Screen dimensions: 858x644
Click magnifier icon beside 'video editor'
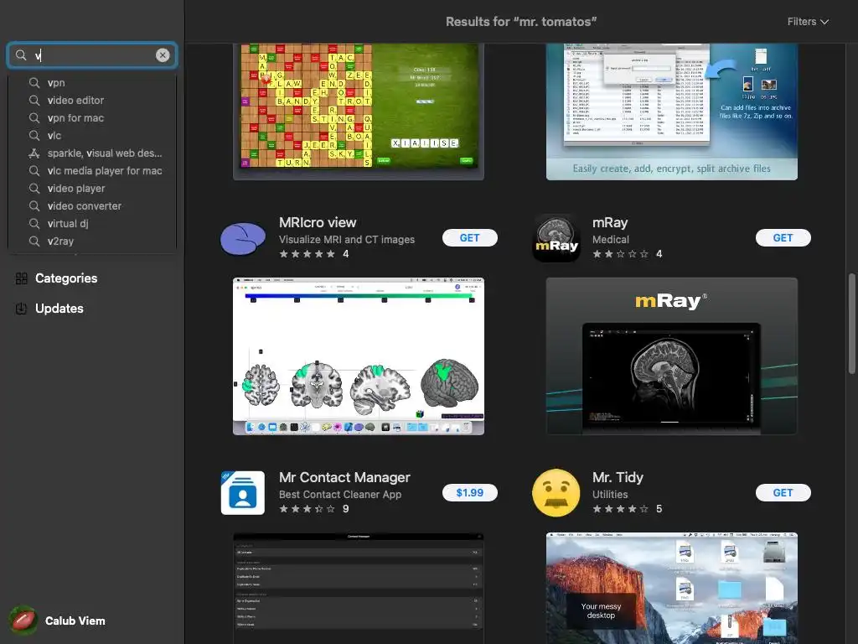pyautogui.click(x=34, y=101)
